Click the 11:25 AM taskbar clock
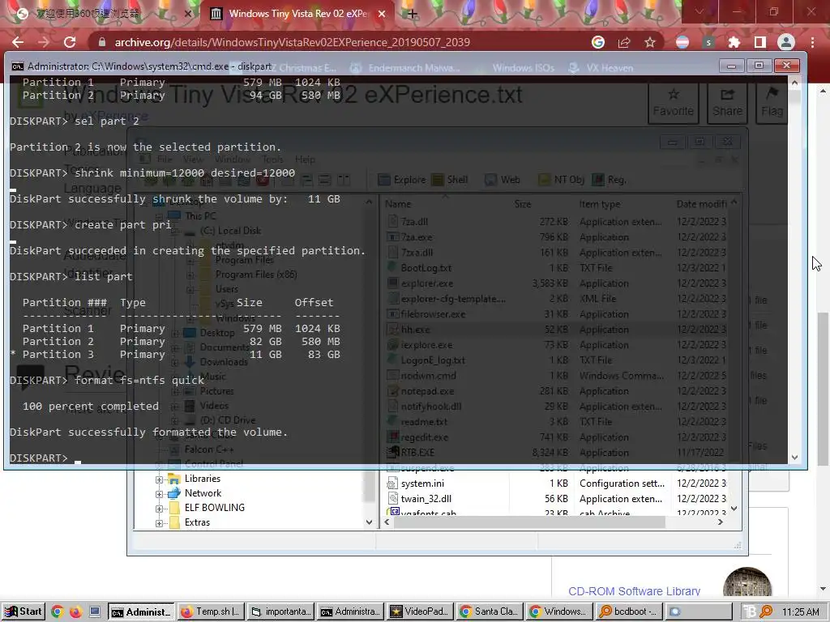Image resolution: width=830 pixels, height=622 pixels. tap(800, 612)
